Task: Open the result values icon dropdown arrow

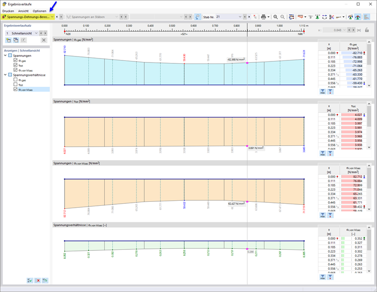Action: point(306,17)
